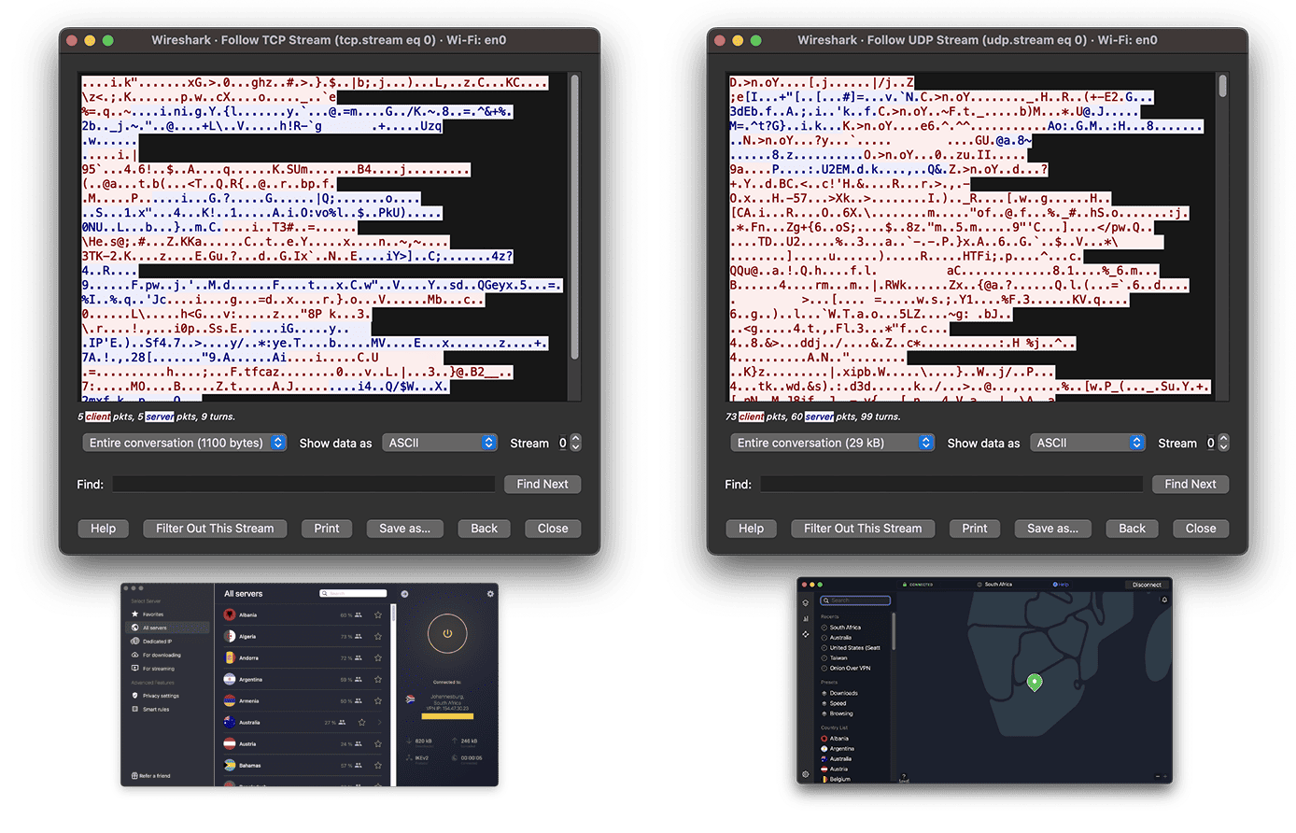Click Help in the TCP Stream window

(103, 529)
